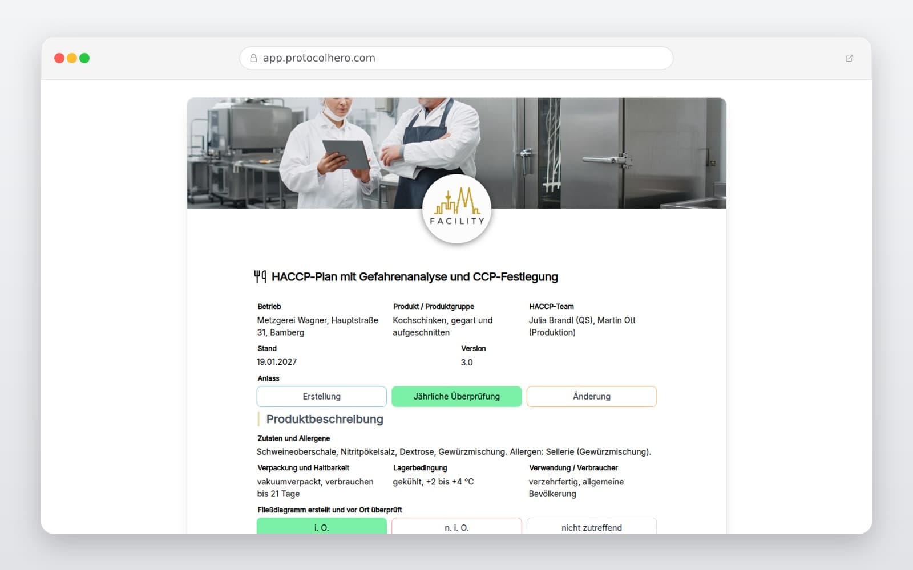This screenshot has height=570, width=913.
Task: Click the open-in-new-window icon in the browser bar
Action: click(x=849, y=58)
